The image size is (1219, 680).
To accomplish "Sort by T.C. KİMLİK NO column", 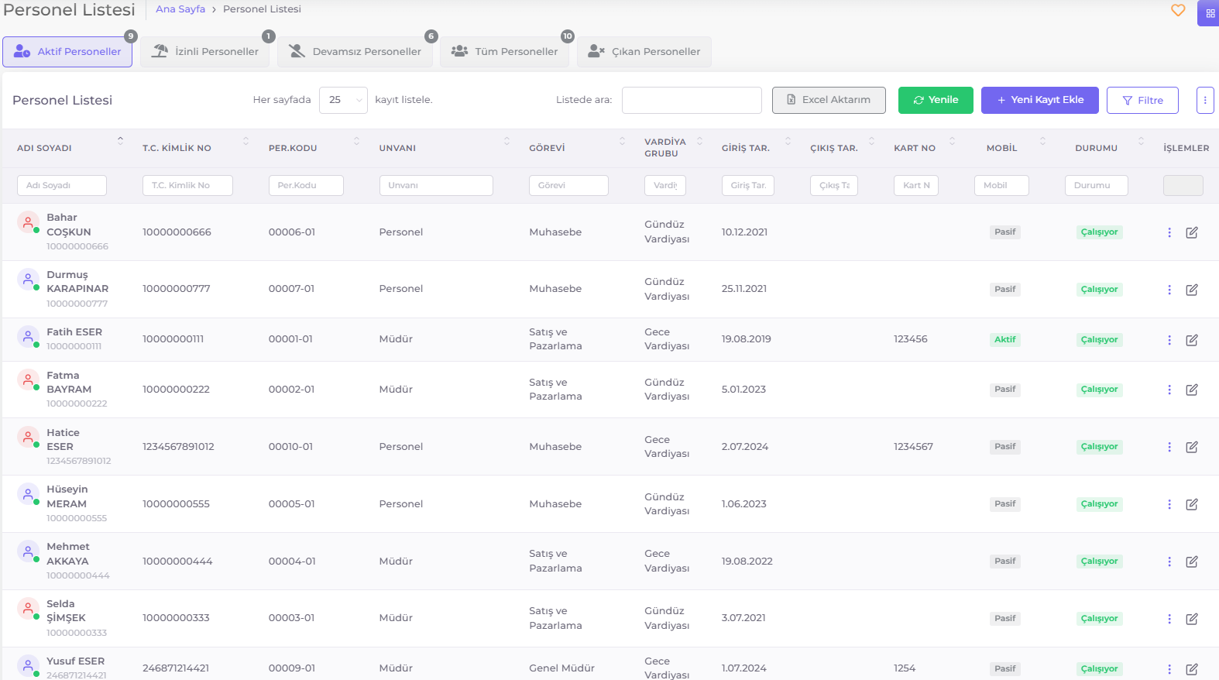I will point(246,141).
